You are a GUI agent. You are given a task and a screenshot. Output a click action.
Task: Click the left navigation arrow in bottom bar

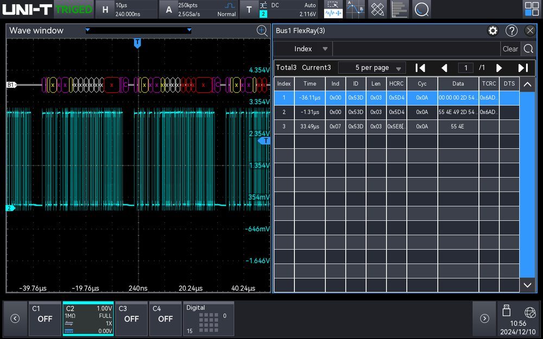pyautogui.click(x=15, y=318)
